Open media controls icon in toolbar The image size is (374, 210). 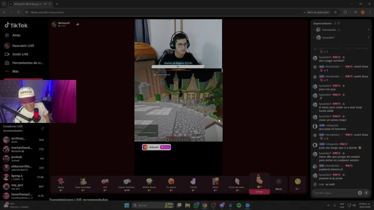click(x=356, y=12)
